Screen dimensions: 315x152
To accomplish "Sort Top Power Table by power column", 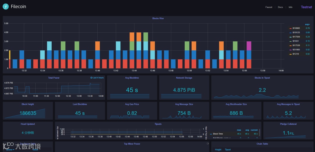I will 10,150.
